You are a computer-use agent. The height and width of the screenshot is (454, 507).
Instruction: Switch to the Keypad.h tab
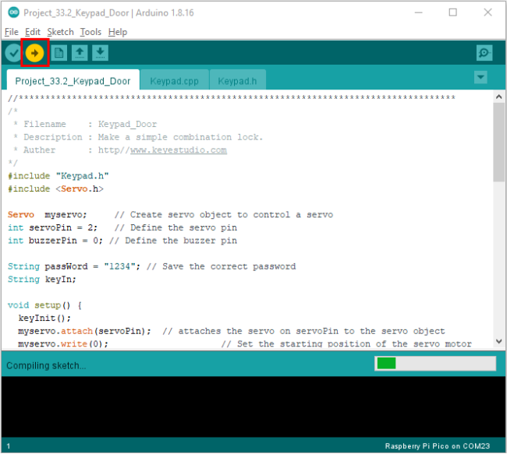237,81
